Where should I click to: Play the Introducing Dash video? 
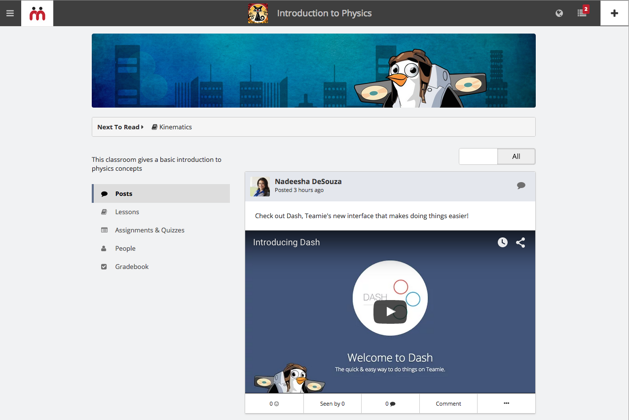pos(390,311)
